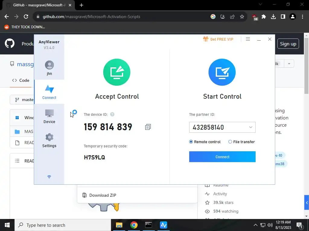Open the THEY TOOK DOWN bookmark

click(x=25, y=27)
